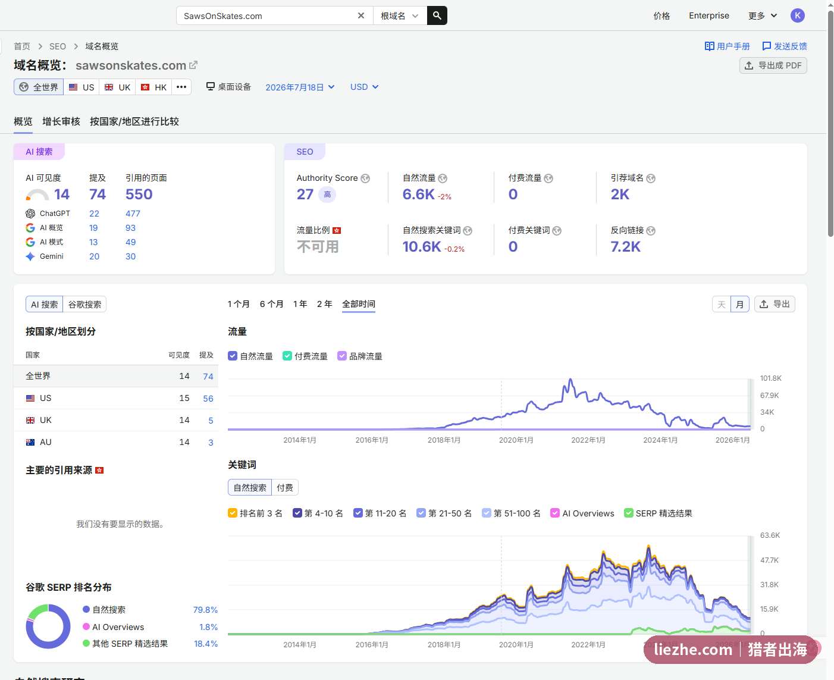
Task: Switch to the 增长审核 tab
Action: [x=61, y=121]
